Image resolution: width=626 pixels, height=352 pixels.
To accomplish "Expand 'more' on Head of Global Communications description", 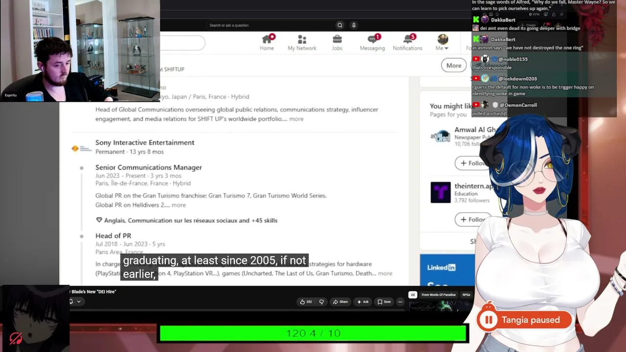I will pos(296,119).
